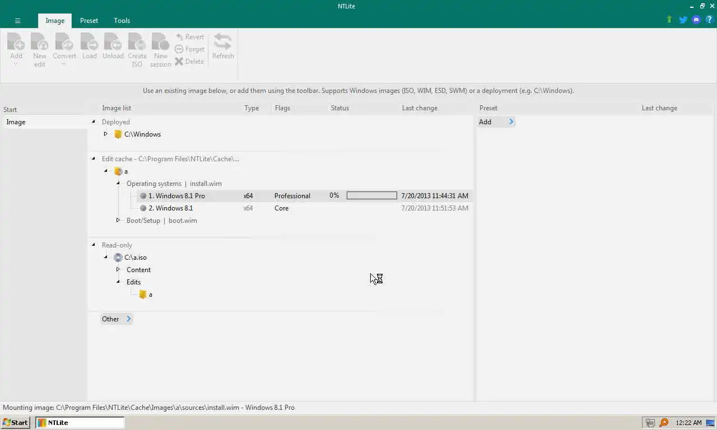This screenshot has height=430, width=717.
Task: Switch to the Tools ribbon tab
Action: click(122, 21)
